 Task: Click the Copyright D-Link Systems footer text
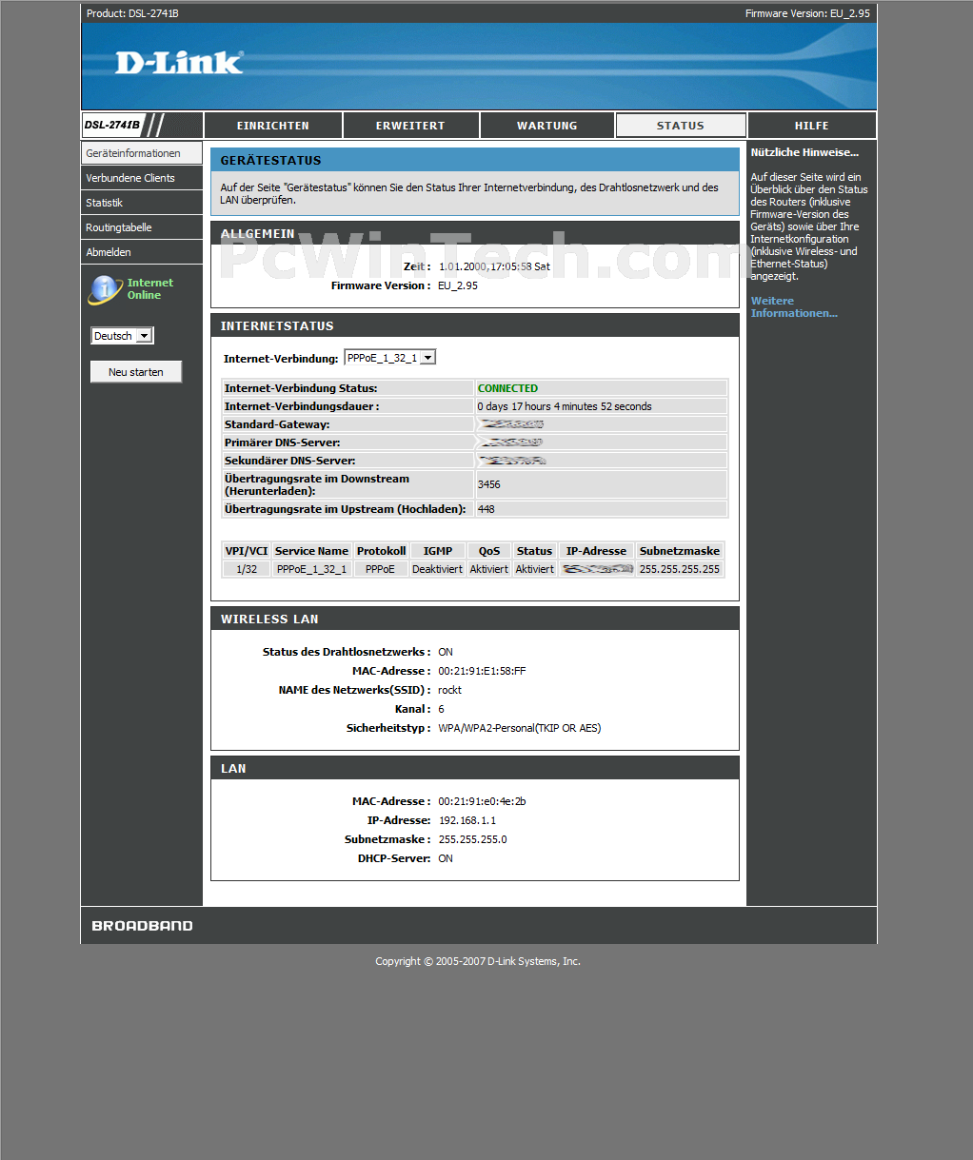pyautogui.click(x=478, y=961)
